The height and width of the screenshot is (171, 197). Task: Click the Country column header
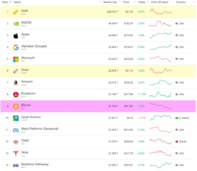click(181, 2)
